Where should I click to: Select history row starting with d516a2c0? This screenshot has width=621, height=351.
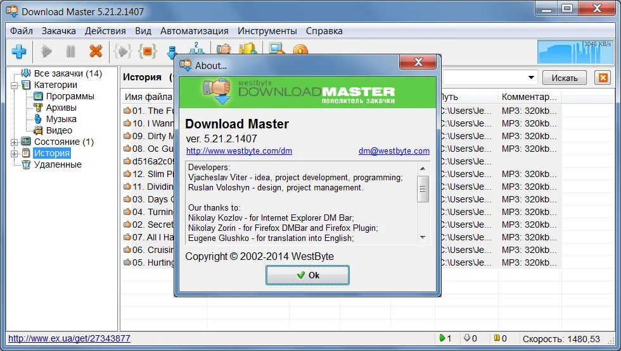(148, 161)
